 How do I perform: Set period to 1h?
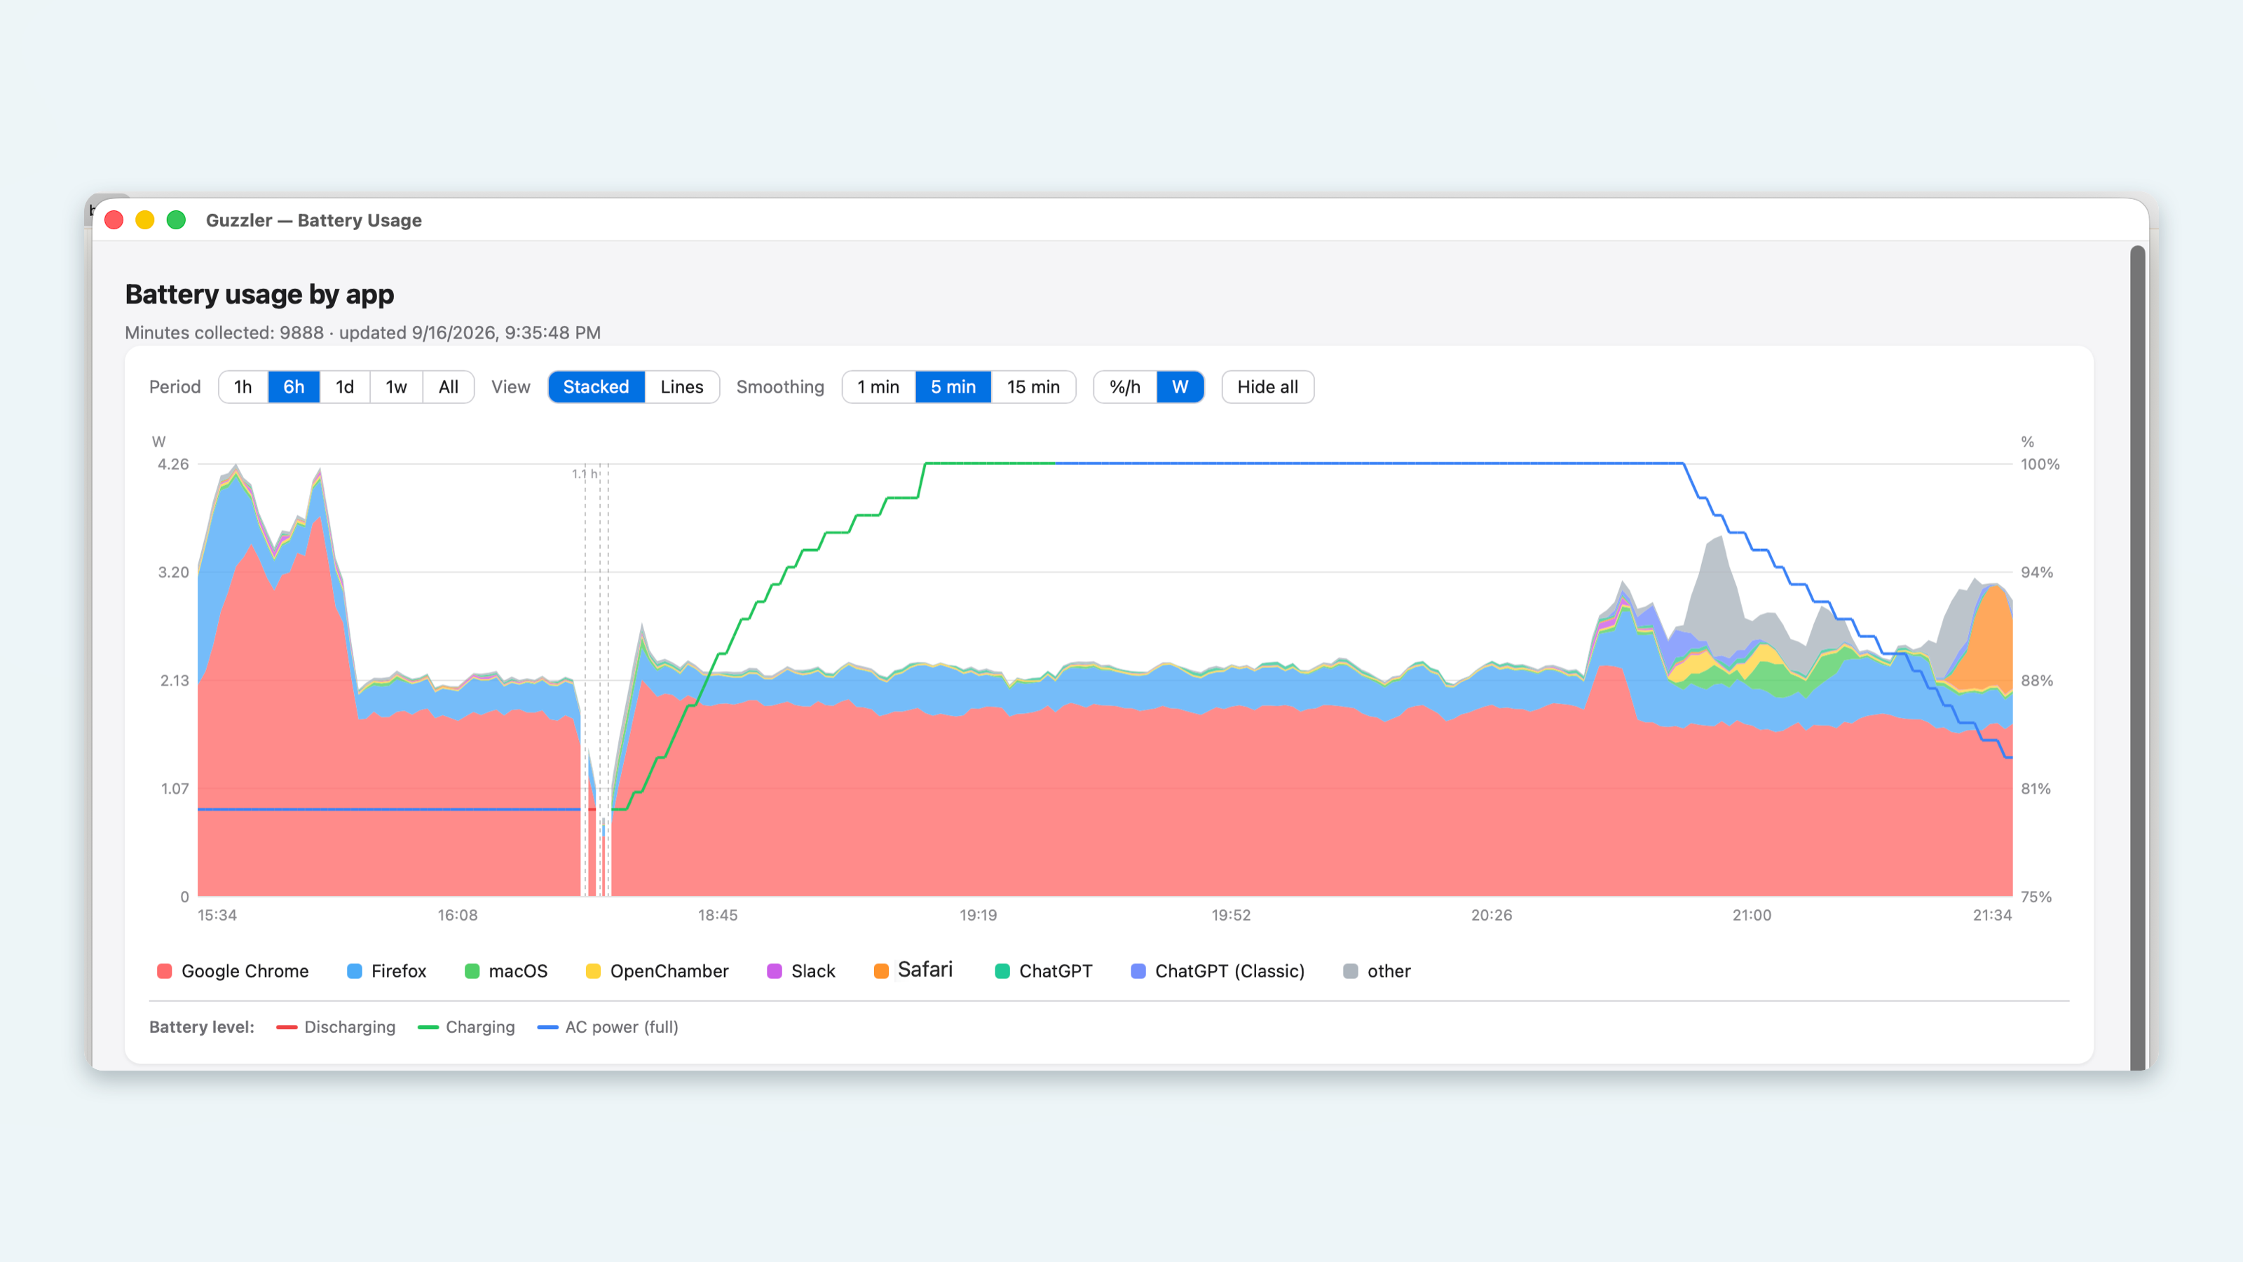pos(243,387)
